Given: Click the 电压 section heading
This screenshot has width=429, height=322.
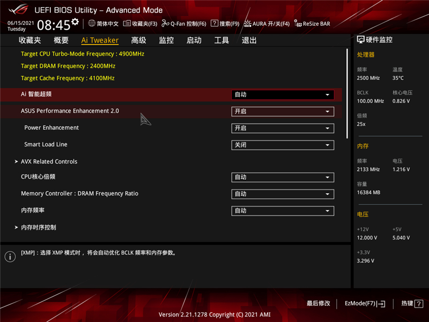Looking at the screenshot, I should tap(363, 214).
